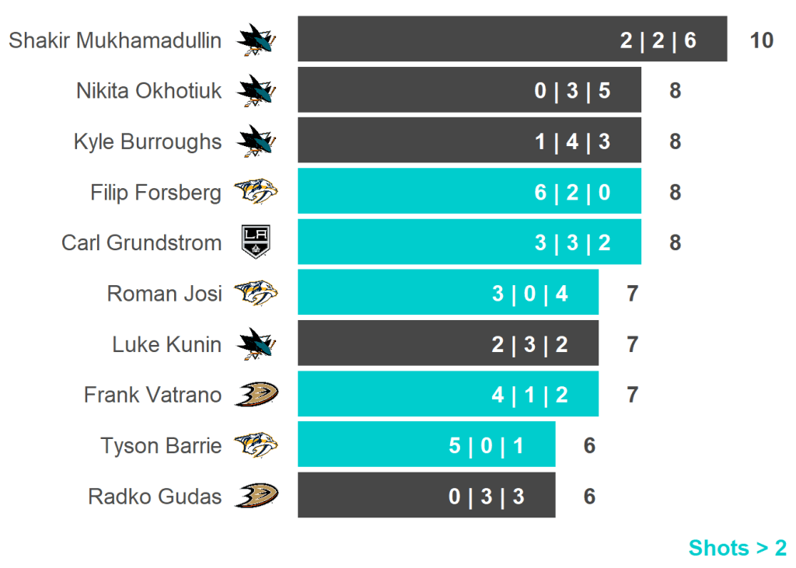Click the Predators logo beside Tyson Barrie
796x568 pixels.
click(257, 445)
